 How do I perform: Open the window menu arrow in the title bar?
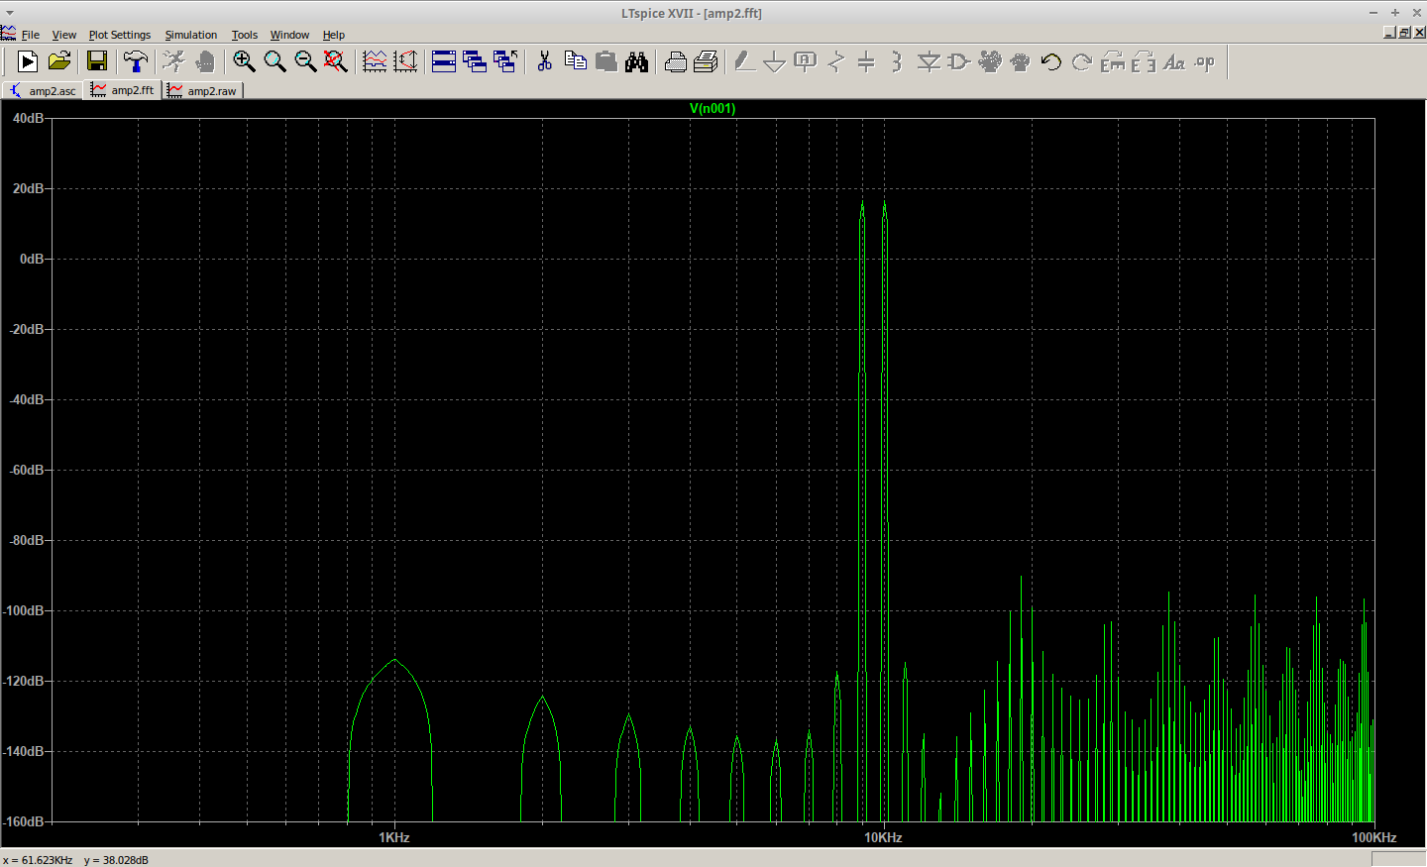point(10,13)
